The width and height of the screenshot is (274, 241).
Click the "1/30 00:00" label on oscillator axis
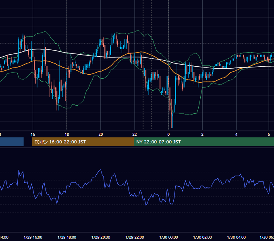pyautogui.click(x=168, y=237)
